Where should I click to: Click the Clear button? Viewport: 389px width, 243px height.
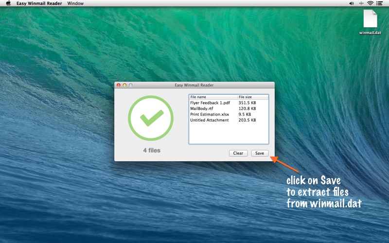(x=238, y=153)
